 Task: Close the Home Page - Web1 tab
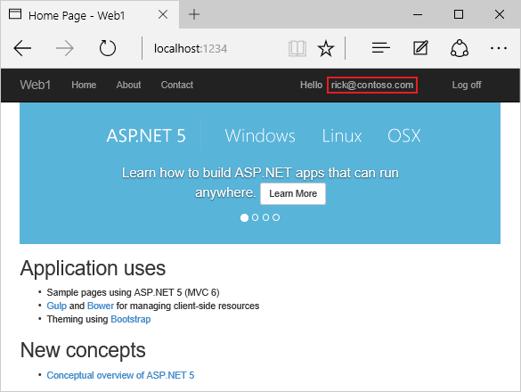(163, 14)
